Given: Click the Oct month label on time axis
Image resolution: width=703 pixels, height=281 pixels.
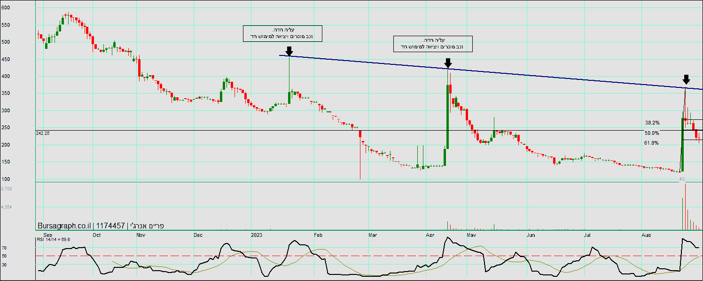Looking at the screenshot, I should pos(97,234).
